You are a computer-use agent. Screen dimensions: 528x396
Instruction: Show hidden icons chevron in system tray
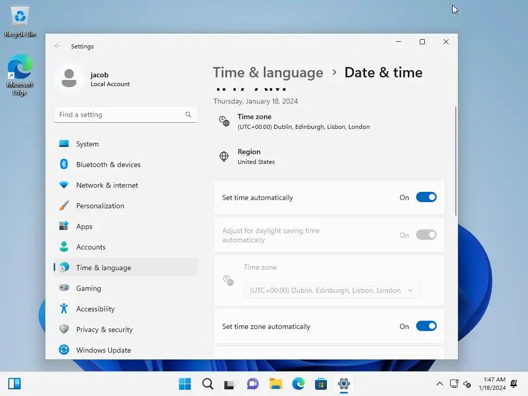tap(439, 384)
